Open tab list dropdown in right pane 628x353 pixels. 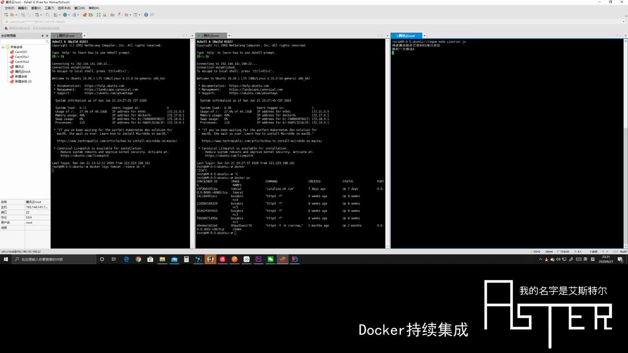625,36
